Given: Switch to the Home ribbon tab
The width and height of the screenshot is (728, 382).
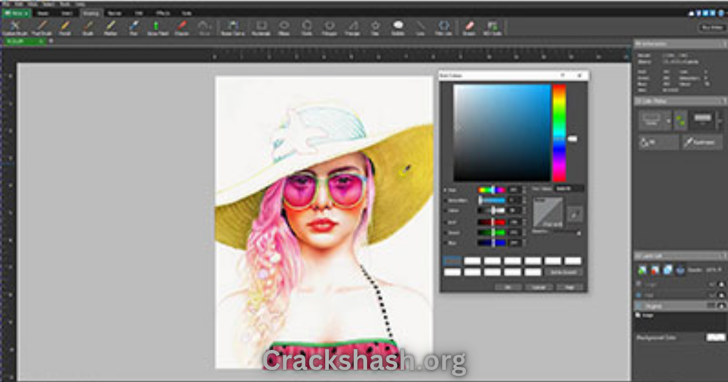Looking at the screenshot, I should tap(43, 12).
